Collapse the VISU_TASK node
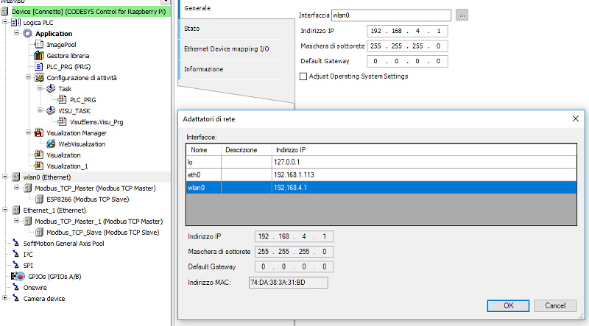The height and width of the screenshot is (326, 589). click(40, 110)
